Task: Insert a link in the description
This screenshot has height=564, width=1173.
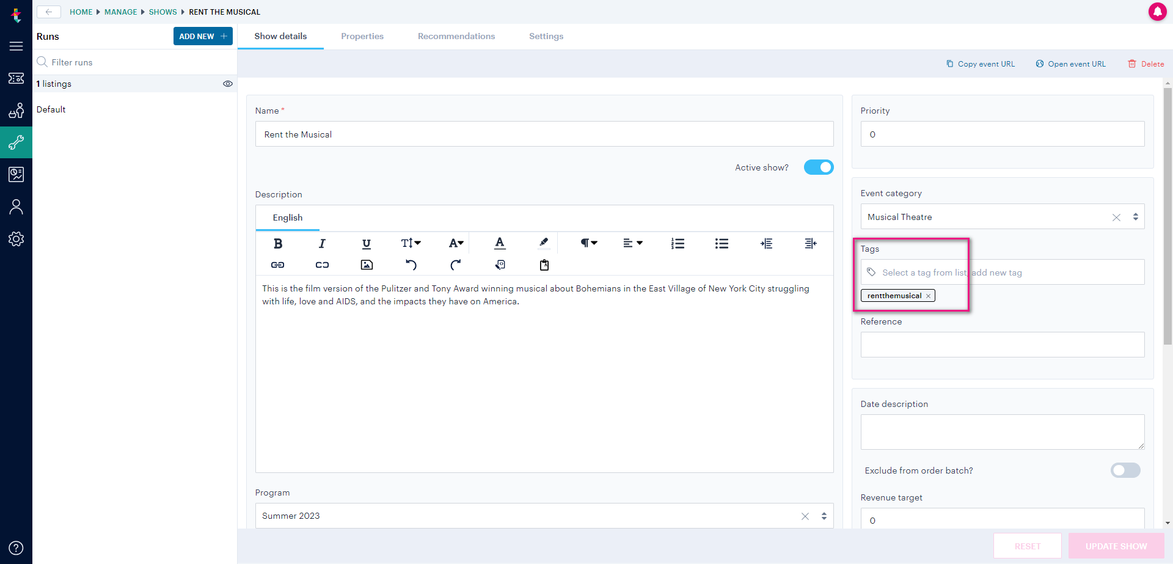Action: [277, 265]
